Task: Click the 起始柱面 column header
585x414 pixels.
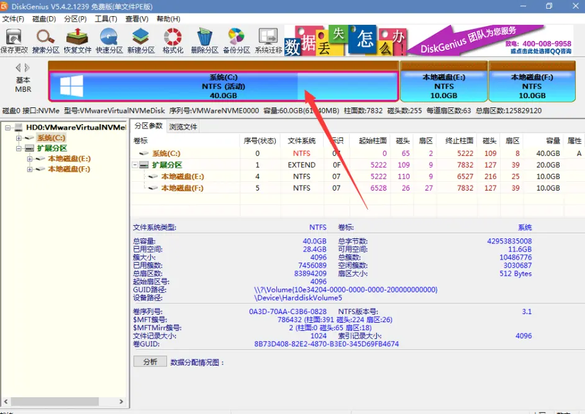Action: (x=370, y=141)
